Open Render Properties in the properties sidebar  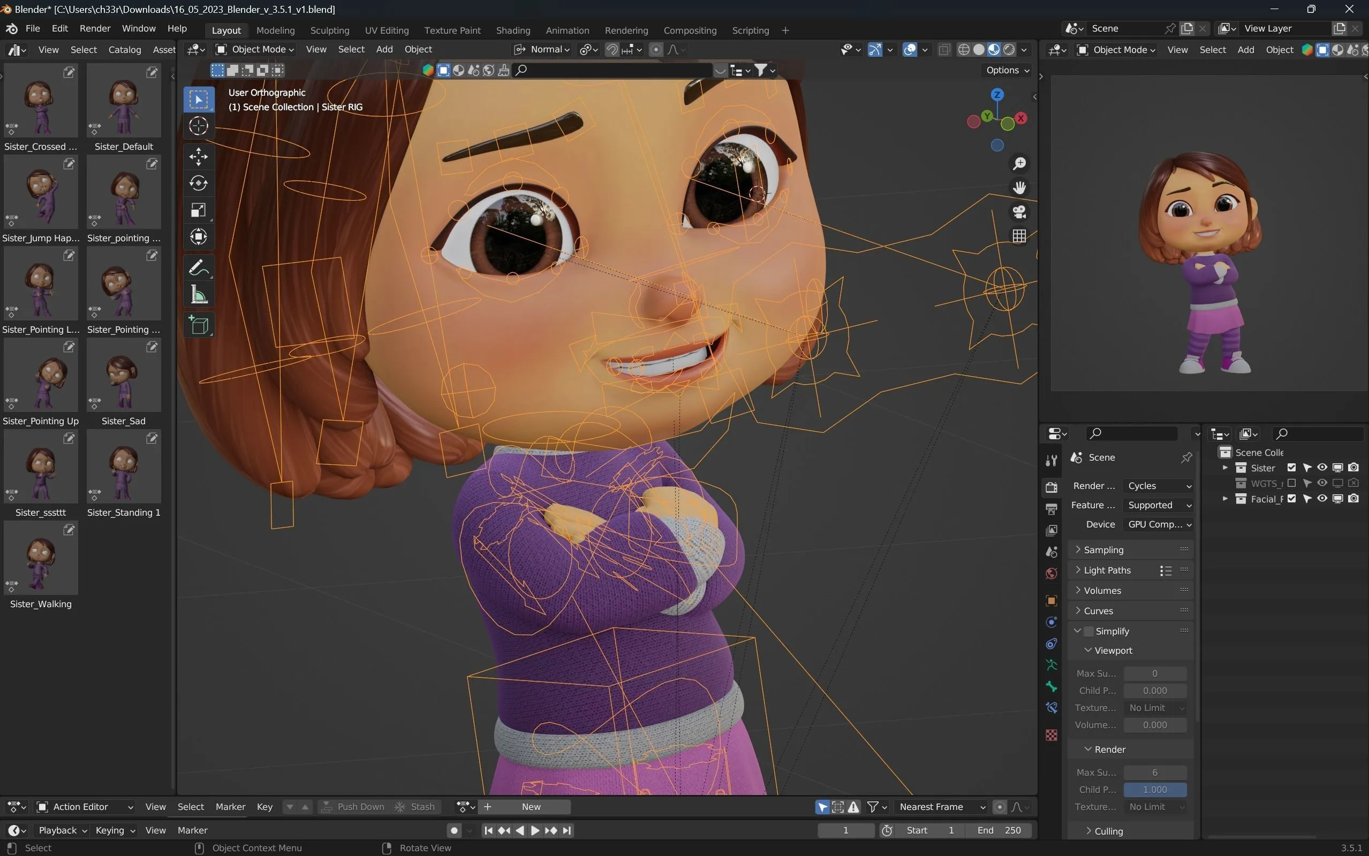click(x=1052, y=487)
